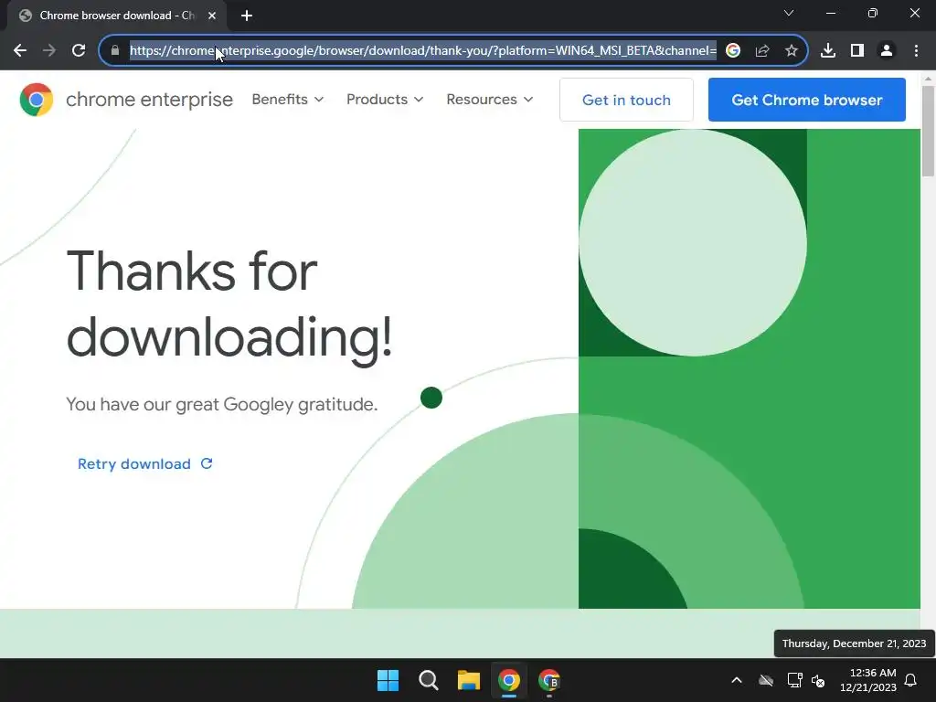Toggle the side panel icon
The height and width of the screenshot is (702, 936).
point(857,50)
